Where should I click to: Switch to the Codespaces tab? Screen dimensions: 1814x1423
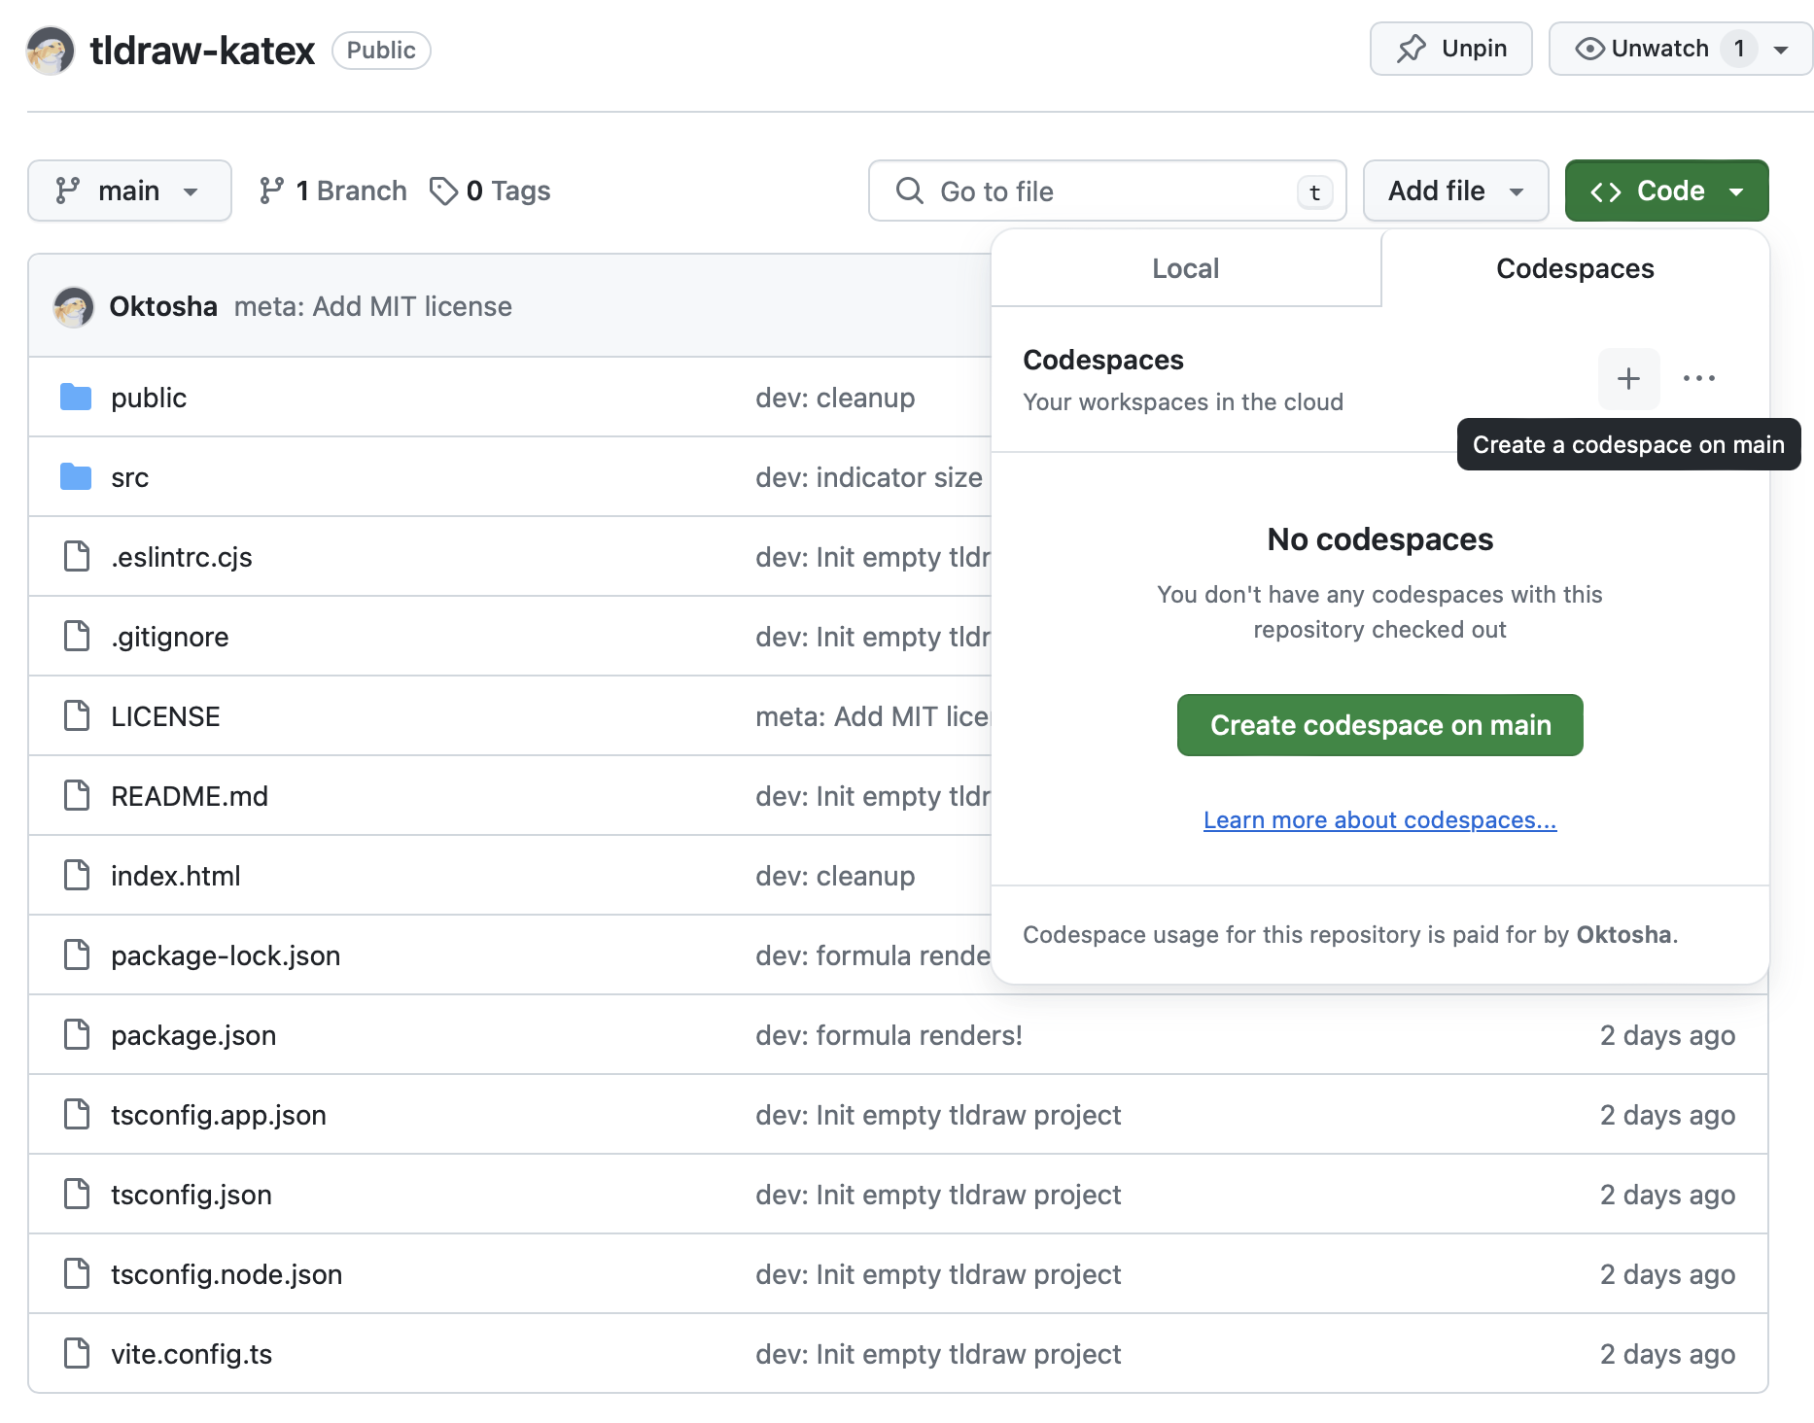(x=1575, y=268)
